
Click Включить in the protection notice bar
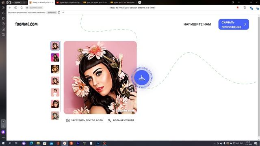click(x=52, y=13)
